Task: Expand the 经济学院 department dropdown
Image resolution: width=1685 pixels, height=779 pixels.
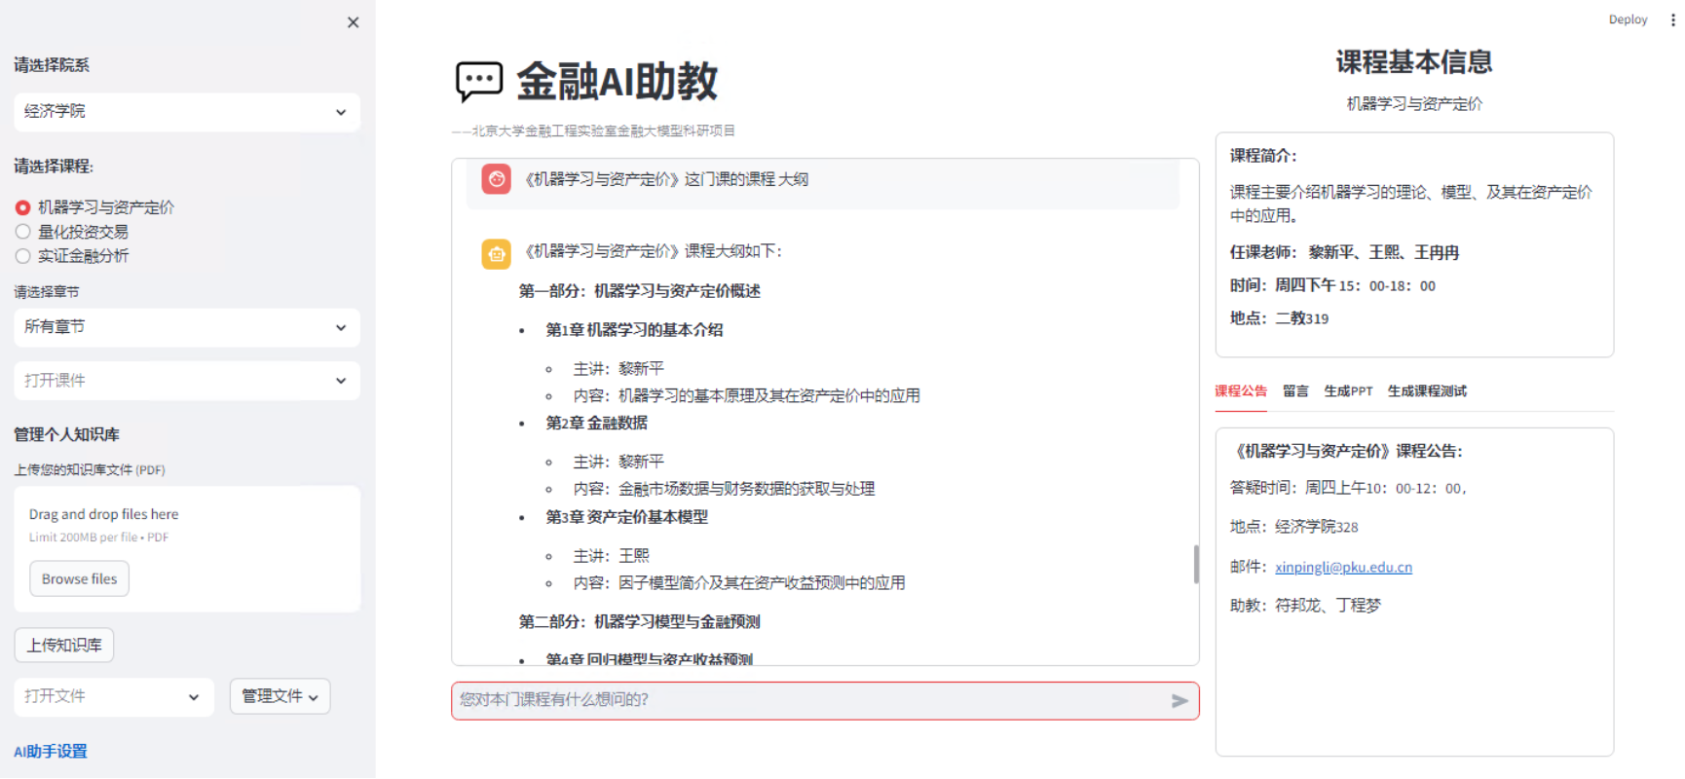Action: coord(186,112)
